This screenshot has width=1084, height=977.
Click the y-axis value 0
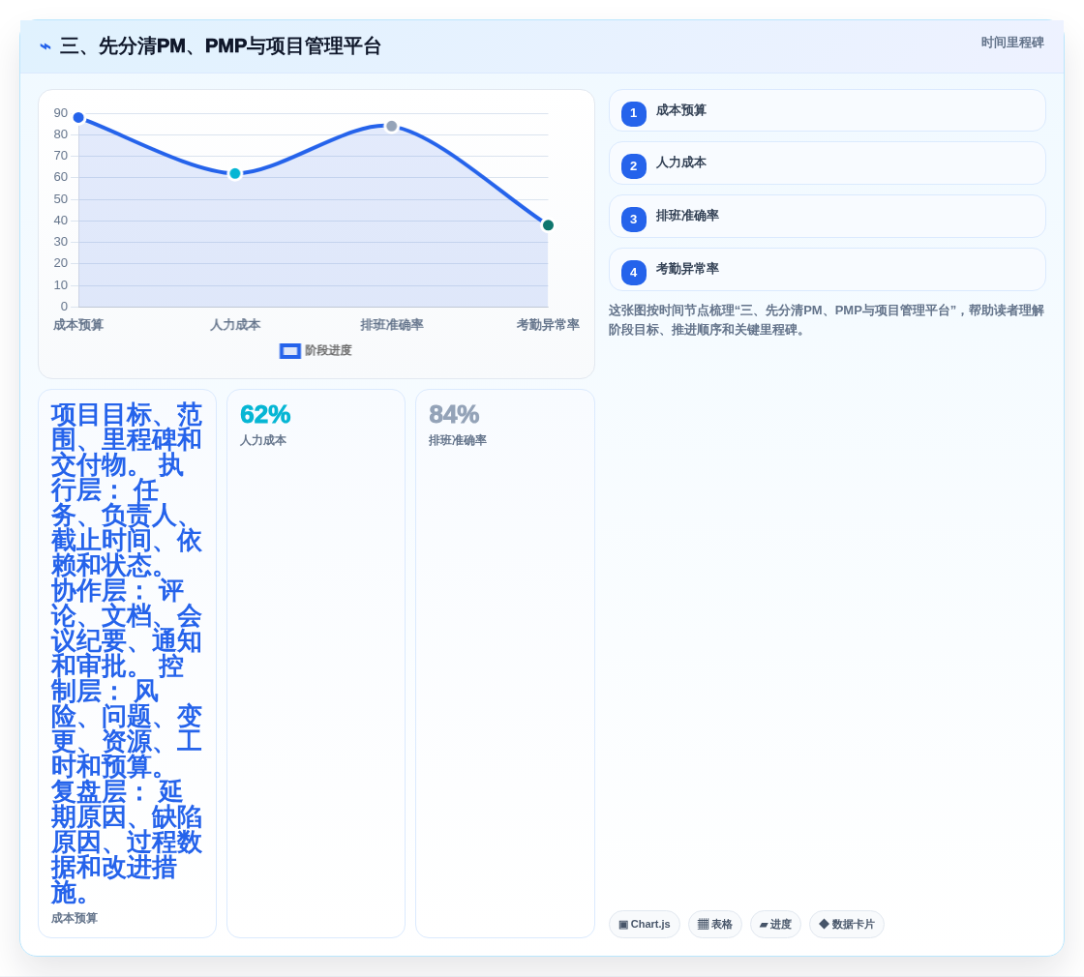pyautogui.click(x=64, y=306)
